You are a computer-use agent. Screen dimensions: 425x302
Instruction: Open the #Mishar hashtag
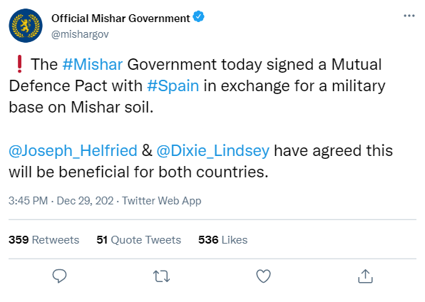[93, 65]
